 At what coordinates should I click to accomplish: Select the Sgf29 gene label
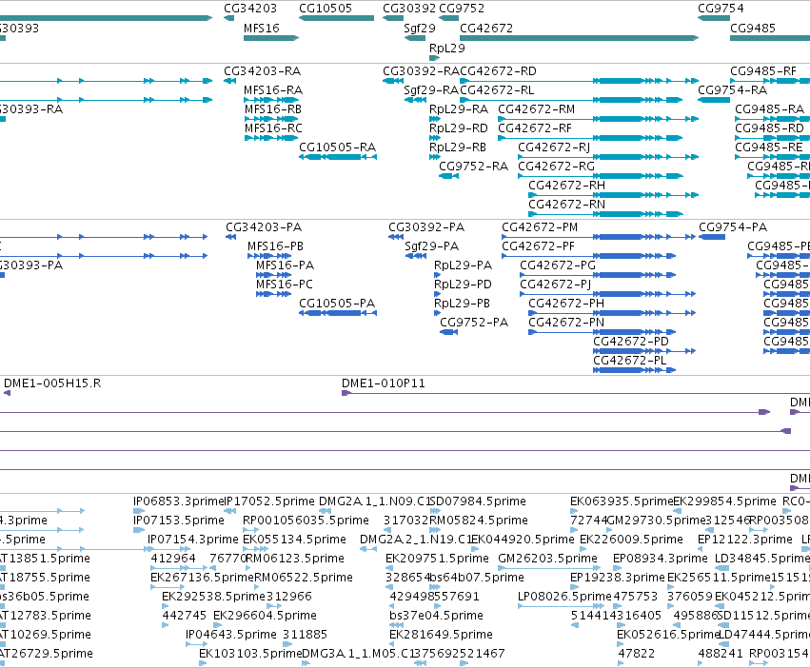click(420, 29)
